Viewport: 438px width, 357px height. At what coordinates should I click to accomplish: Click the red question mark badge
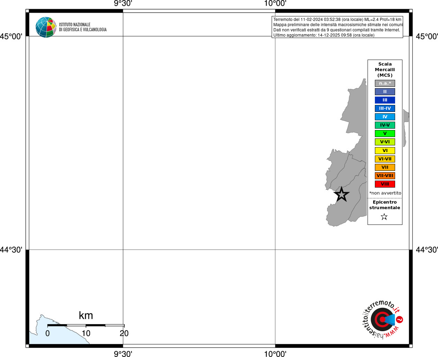[400, 319]
